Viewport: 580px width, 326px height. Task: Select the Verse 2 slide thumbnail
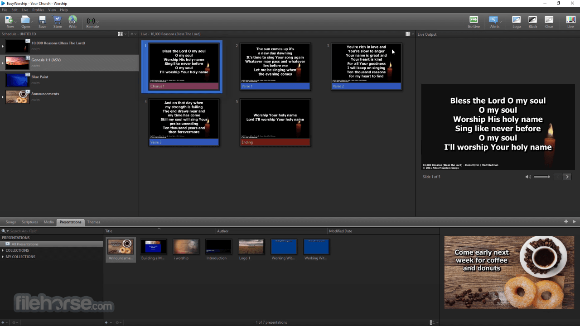(367, 67)
